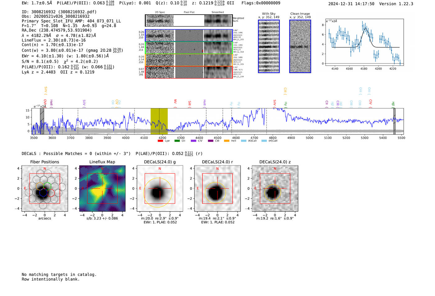Click the green Hγ line label
435x296 pixels.
click(x=286, y=104)
